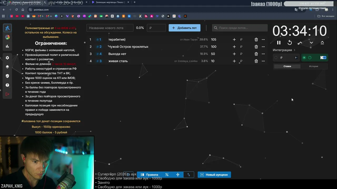This screenshot has width=337, height=189.
Task: Toggle the green Kick/VK points integration card
Action: click(x=314, y=57)
